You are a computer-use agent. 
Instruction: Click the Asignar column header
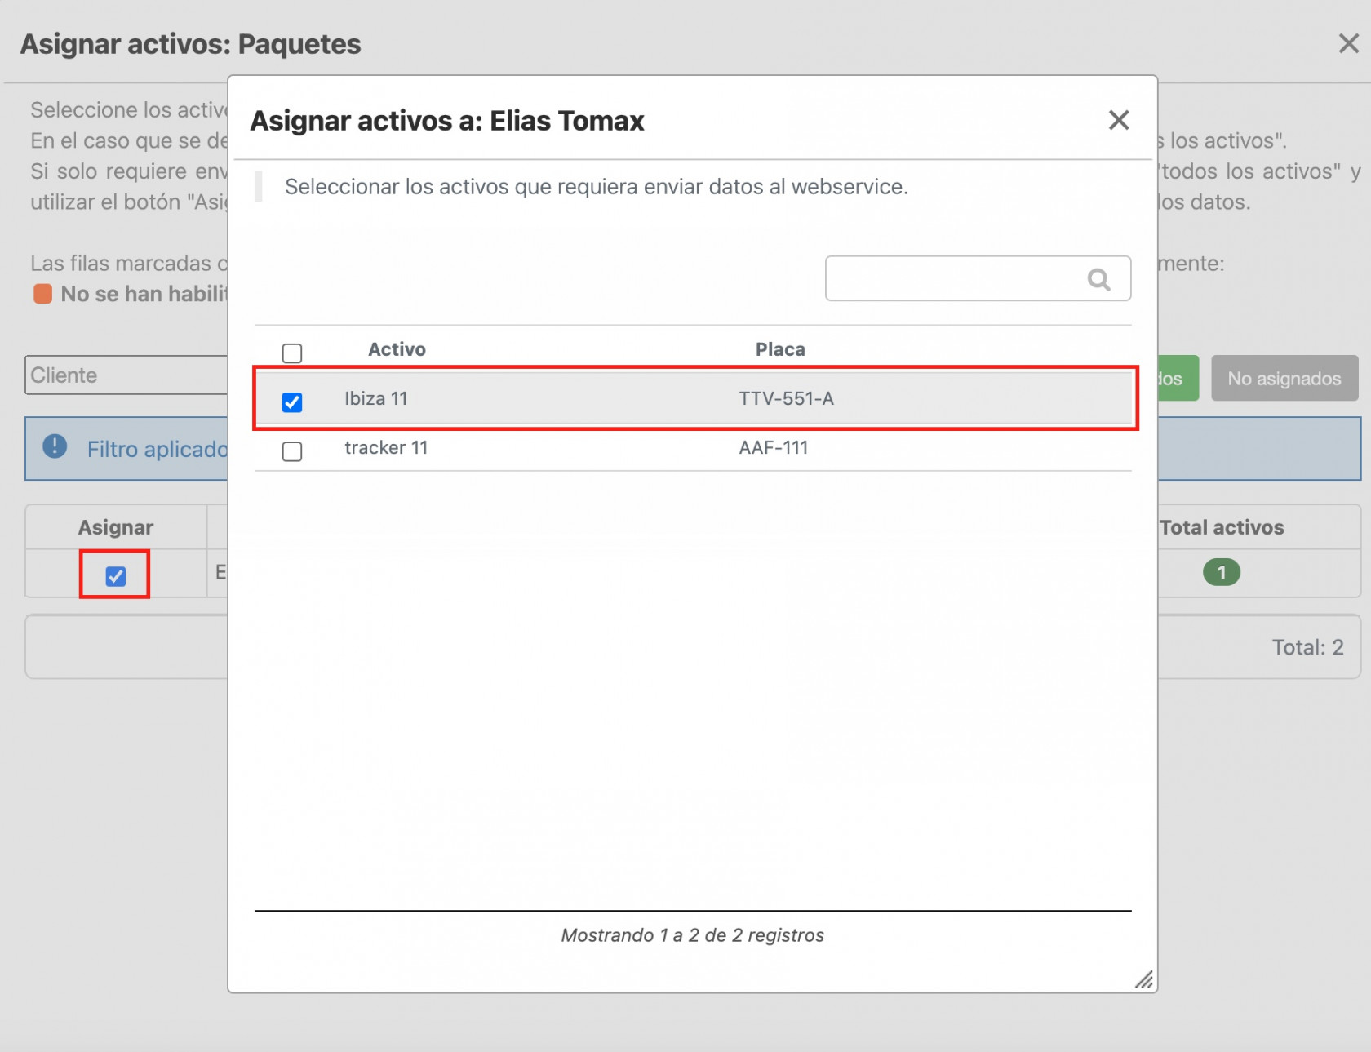(116, 527)
